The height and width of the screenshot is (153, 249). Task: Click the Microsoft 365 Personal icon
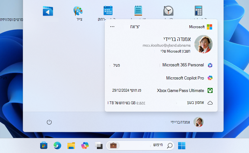tap(210, 65)
